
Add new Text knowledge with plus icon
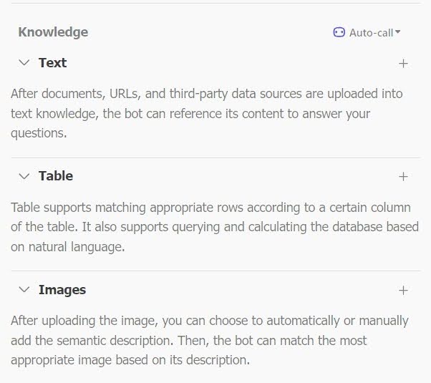tap(403, 64)
